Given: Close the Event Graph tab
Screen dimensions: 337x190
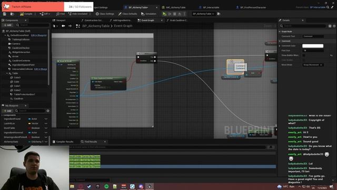Looking at the screenshot, I should coord(162,20).
